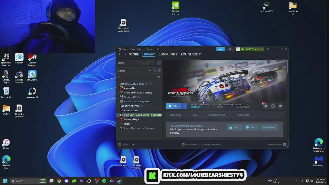Image resolution: width=329 pixels, height=185 pixels.
Task: Open Spotify from taskbar
Action: click(104, 181)
